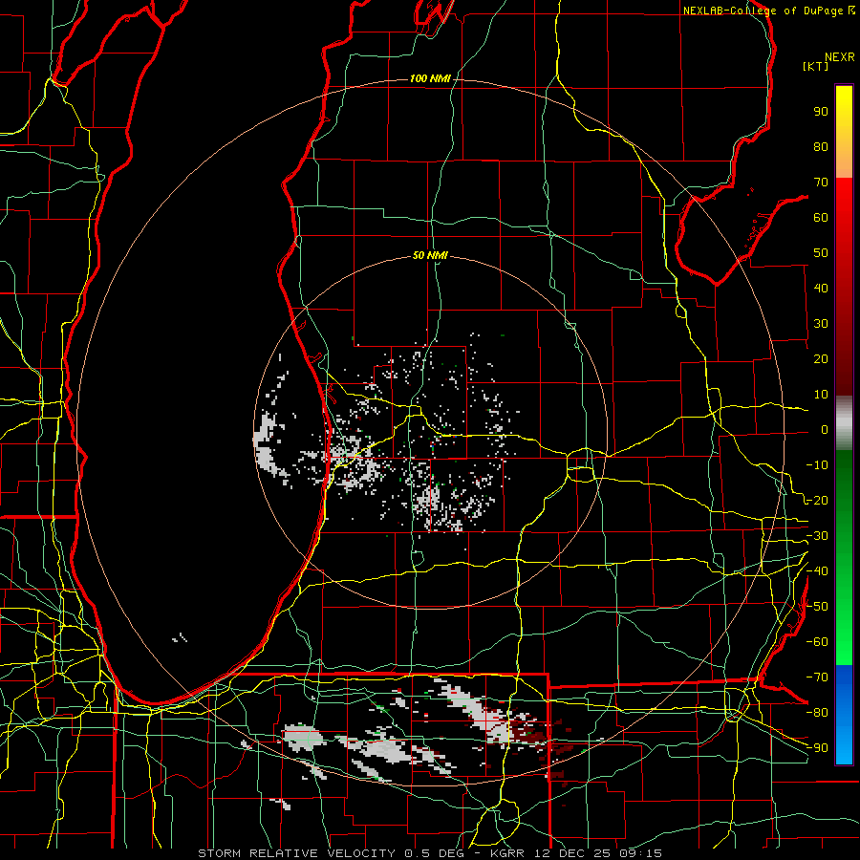Click the -30 value on velocity scale
Viewport: 860px width, 860px height.
point(817,535)
